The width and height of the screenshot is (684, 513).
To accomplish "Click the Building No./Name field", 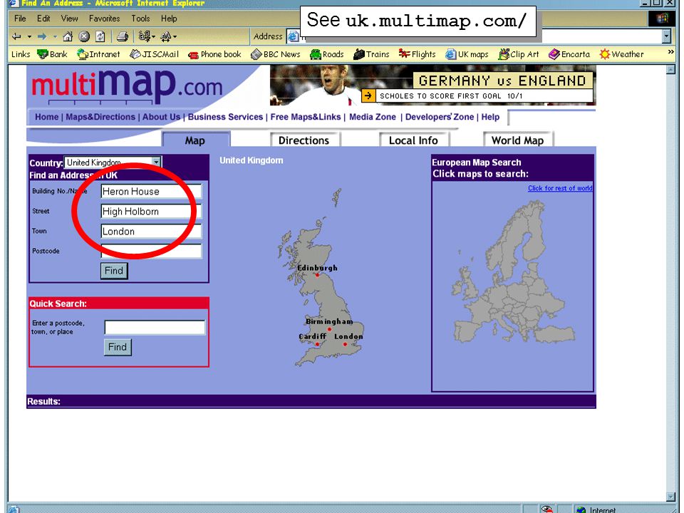I will [x=151, y=191].
